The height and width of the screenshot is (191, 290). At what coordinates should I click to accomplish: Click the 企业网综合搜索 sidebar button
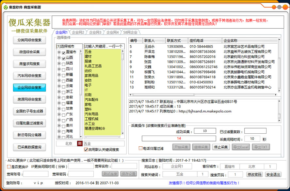pos(29,87)
